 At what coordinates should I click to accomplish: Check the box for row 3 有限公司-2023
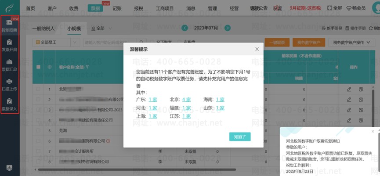pos(38,110)
